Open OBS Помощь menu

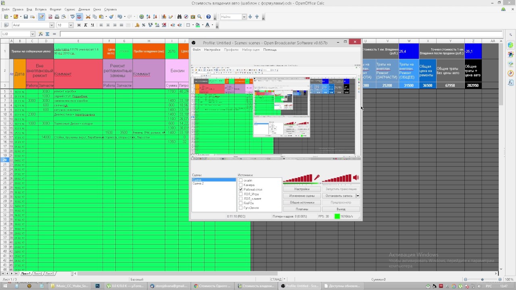click(x=270, y=50)
